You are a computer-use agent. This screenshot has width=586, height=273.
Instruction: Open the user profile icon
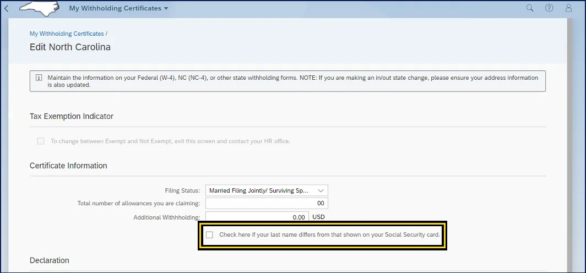click(x=568, y=8)
